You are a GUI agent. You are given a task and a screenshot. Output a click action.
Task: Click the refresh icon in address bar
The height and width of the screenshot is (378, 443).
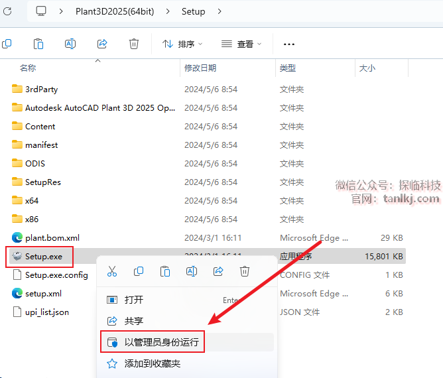[7, 11]
